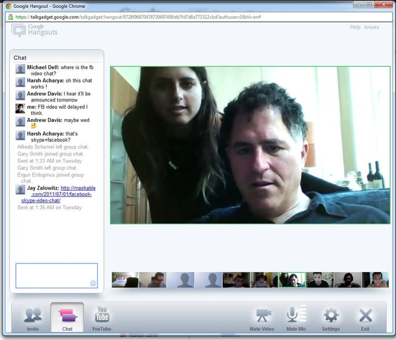Toggle the Chat panel button
The width and height of the screenshot is (396, 340).
67,316
